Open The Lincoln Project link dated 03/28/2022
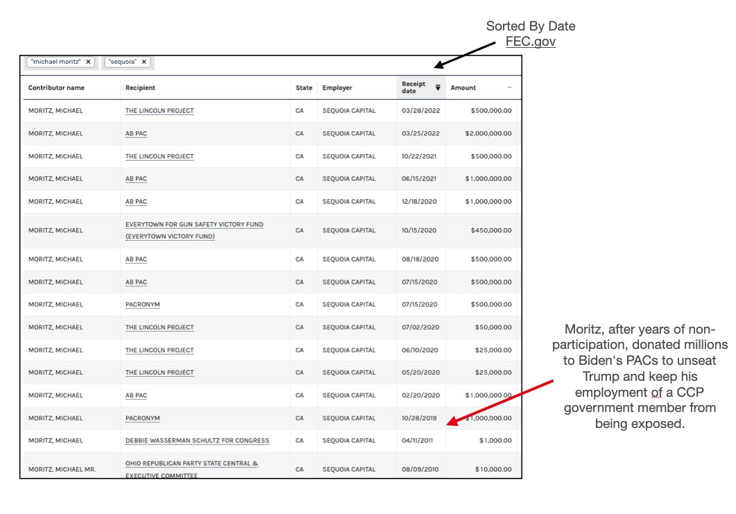This screenshot has width=736, height=514. point(160,111)
